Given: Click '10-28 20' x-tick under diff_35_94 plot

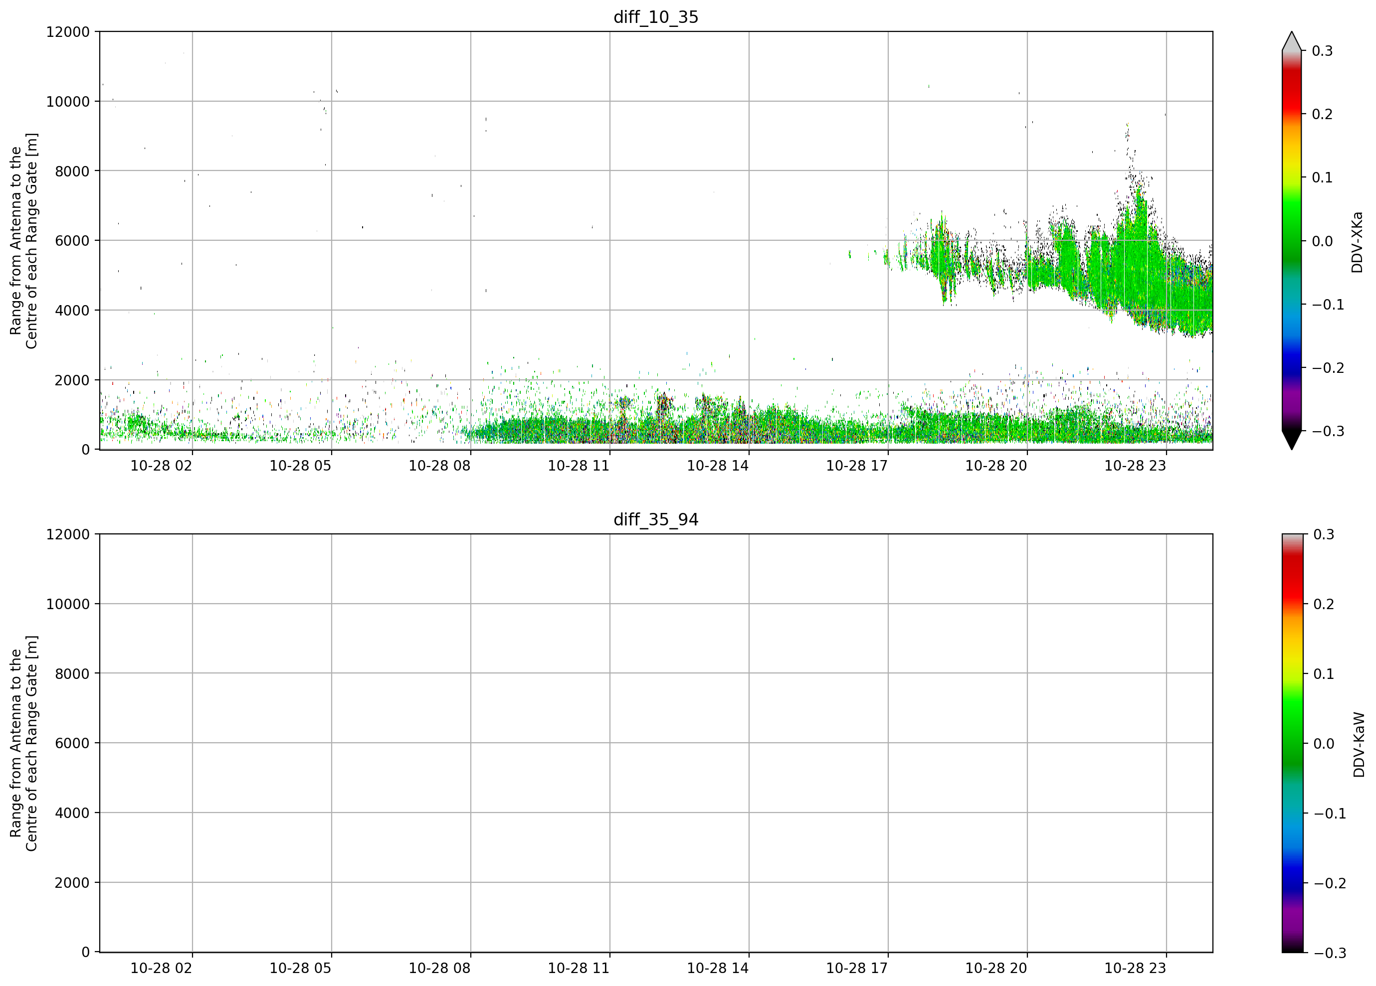Looking at the screenshot, I should 996,969.
